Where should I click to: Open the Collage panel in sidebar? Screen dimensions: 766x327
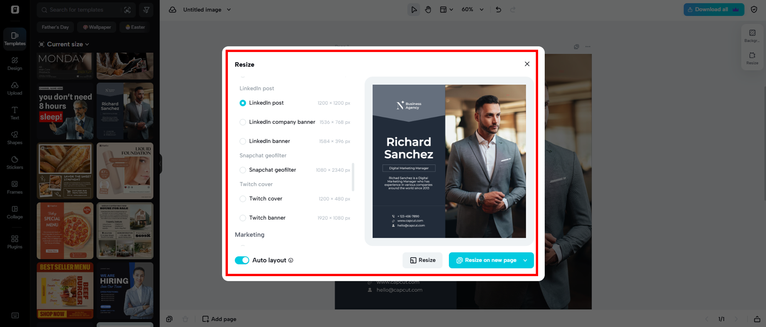tap(15, 212)
